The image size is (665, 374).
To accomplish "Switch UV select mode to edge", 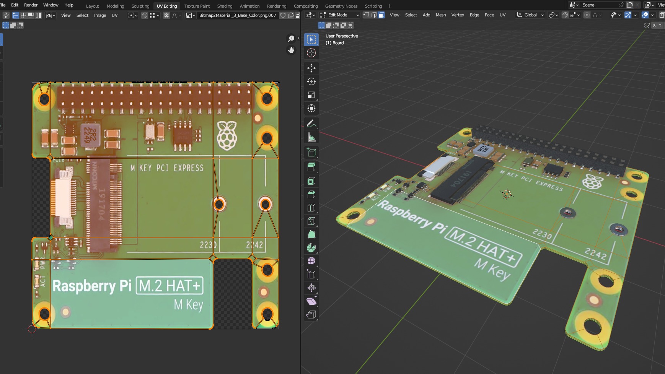I will 23,15.
